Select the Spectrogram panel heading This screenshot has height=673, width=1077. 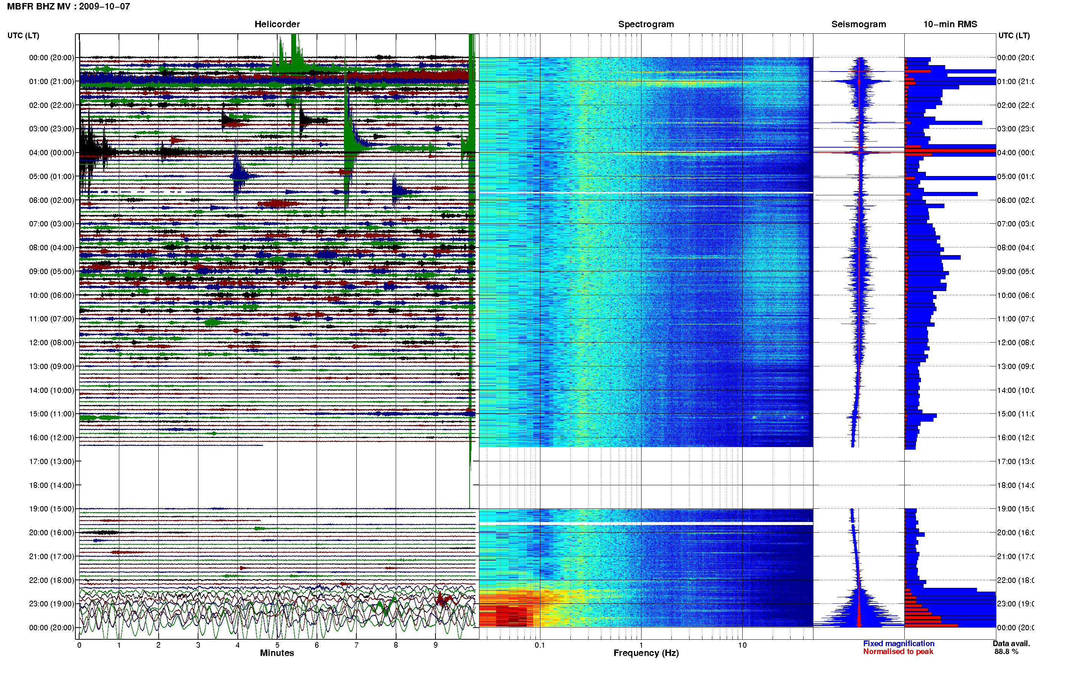point(646,24)
